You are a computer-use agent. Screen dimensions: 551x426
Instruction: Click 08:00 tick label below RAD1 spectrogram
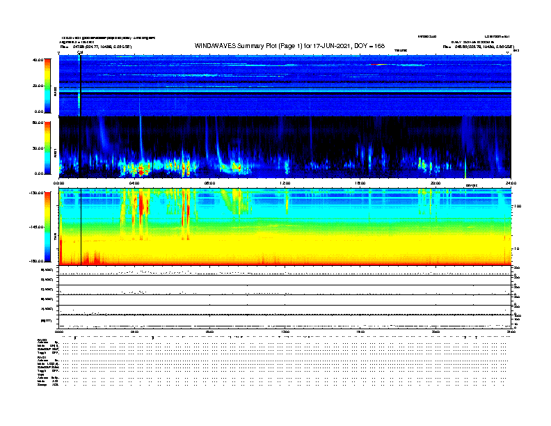(209, 183)
